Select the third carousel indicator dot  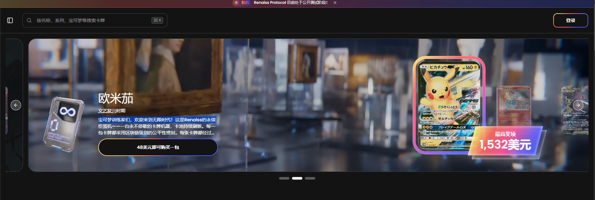(310, 178)
